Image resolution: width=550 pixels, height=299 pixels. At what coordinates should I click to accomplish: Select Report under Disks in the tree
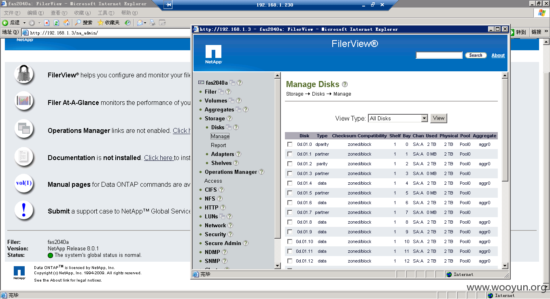tap(219, 145)
